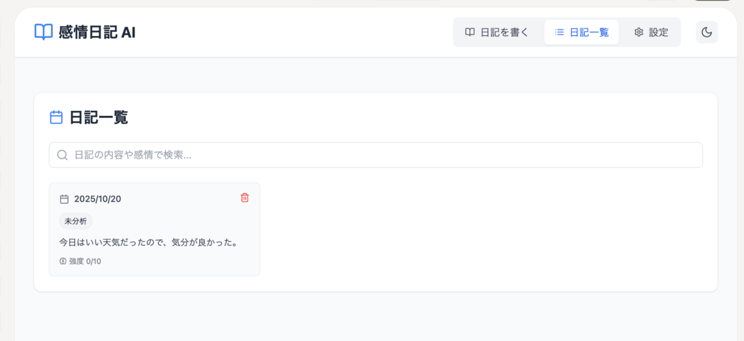744x341 pixels.
Task: Switch to the 日記一覧 tab
Action: (x=582, y=32)
